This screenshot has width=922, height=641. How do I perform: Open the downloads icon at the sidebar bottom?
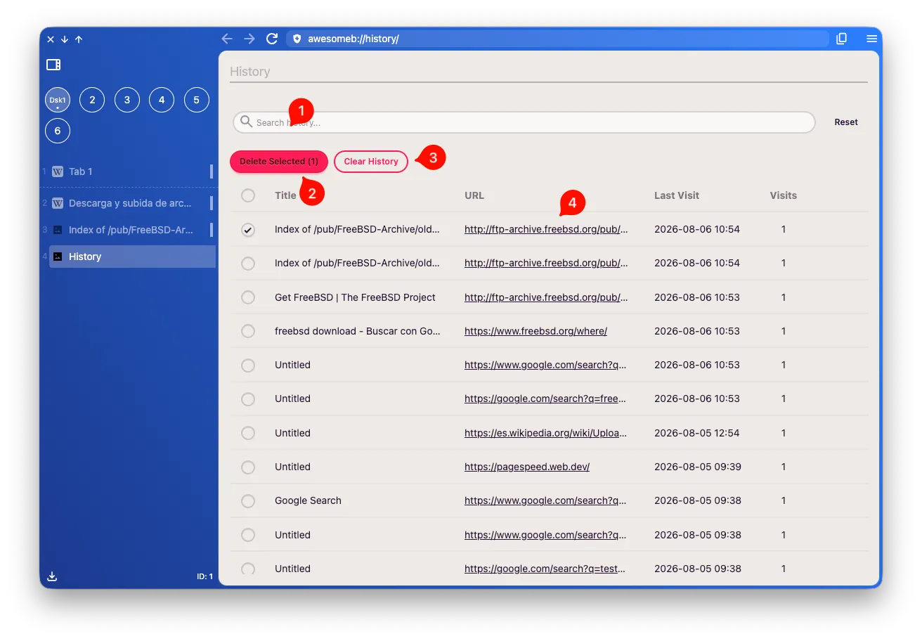coord(52,576)
